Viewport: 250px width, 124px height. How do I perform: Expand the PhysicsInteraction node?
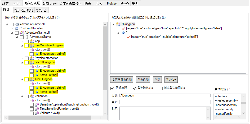[22, 58]
